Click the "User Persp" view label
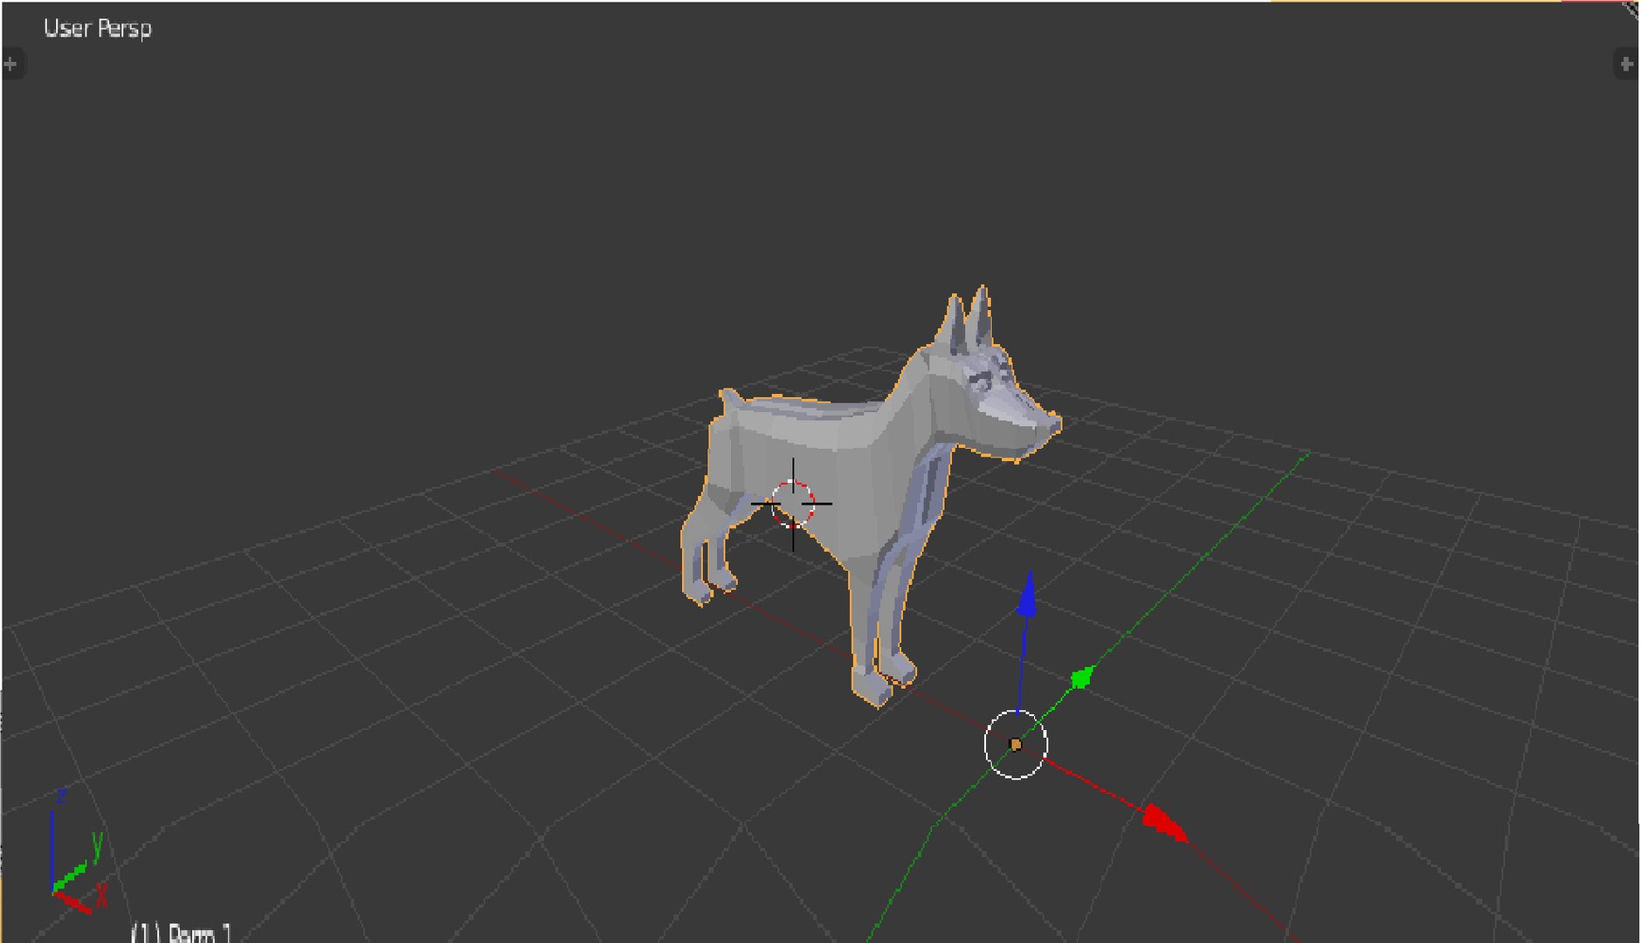Screen dimensions: 1641x943 (98, 29)
